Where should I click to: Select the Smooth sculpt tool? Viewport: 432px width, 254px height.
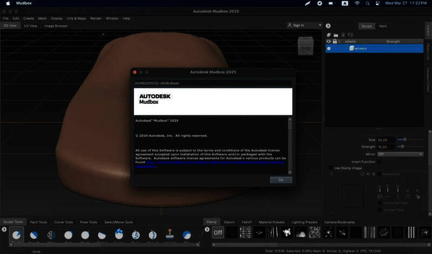click(33, 235)
